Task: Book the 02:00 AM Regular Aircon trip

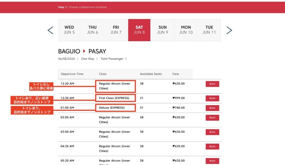Action: click(x=212, y=118)
